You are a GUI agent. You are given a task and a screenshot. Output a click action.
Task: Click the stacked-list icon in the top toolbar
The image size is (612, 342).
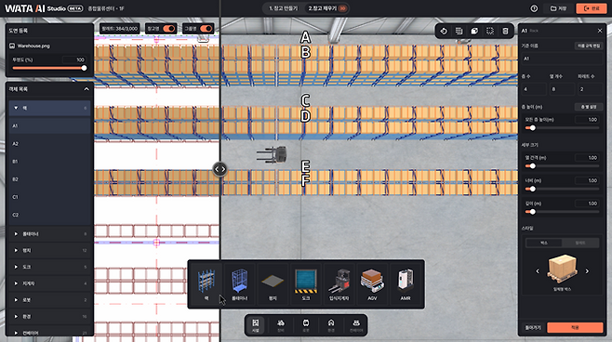tap(459, 31)
